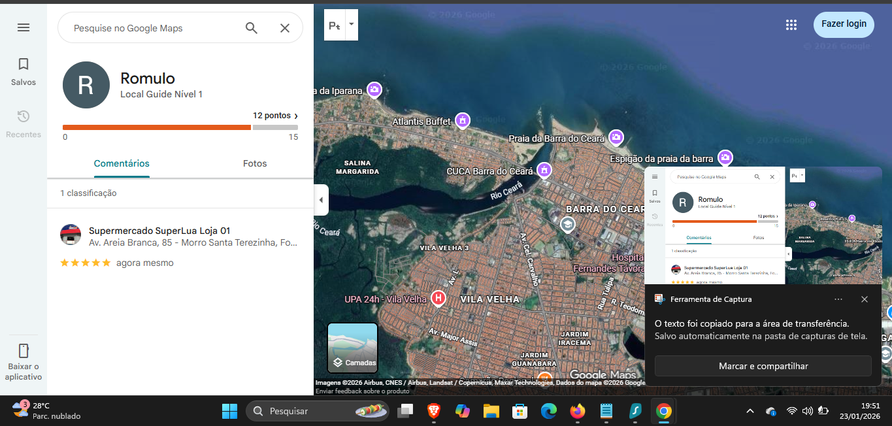
Task: Click the Atlantis Buffet map pin
Action: pos(463,121)
